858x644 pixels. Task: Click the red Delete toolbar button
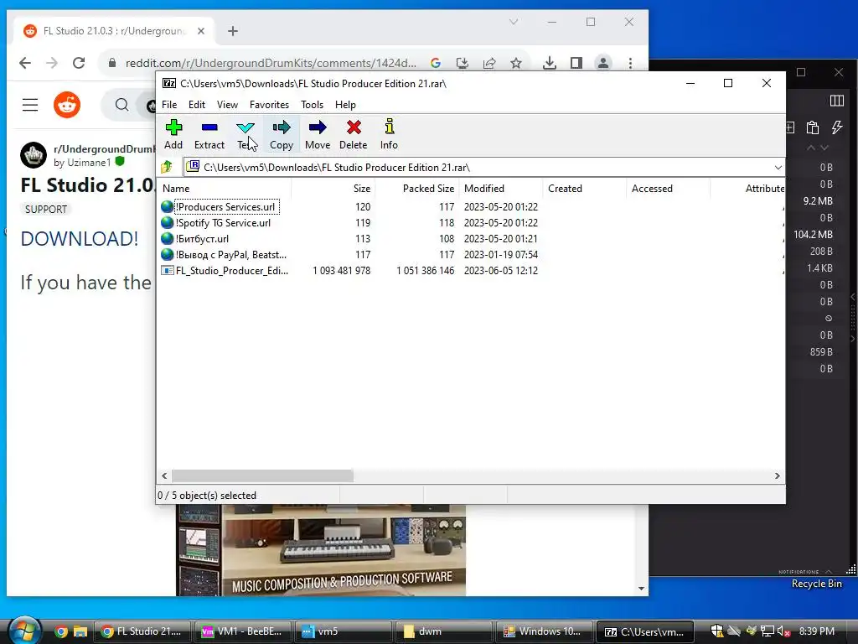353,134
